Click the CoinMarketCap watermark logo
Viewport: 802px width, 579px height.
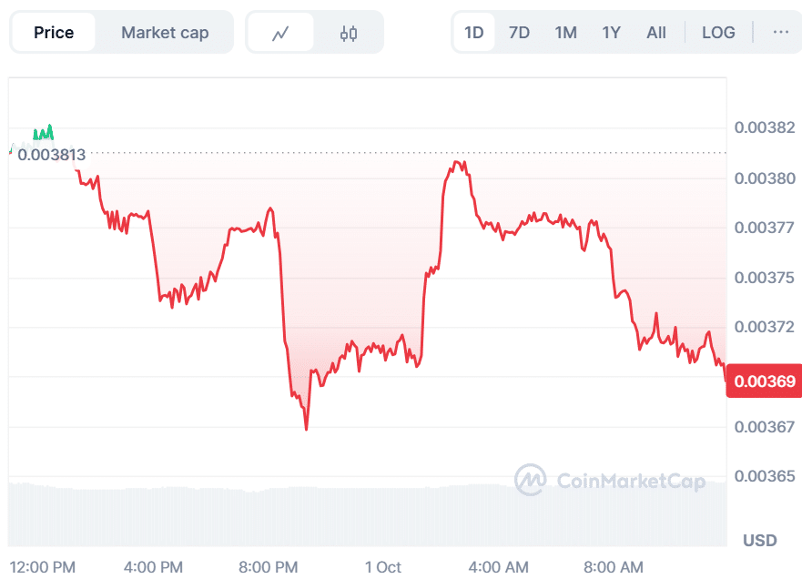coord(610,481)
